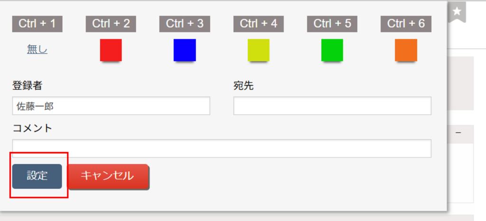Click the 無し (none) color link
This screenshot has width=486, height=221.
(x=37, y=50)
